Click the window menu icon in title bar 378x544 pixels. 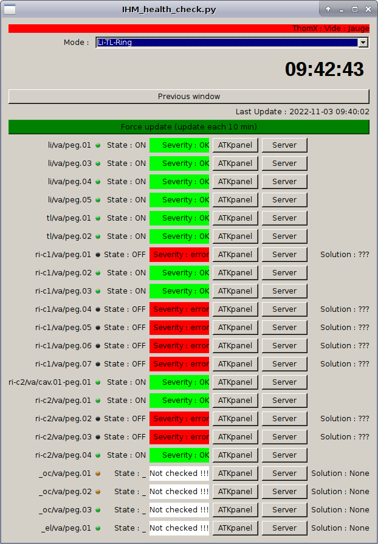(10, 9)
